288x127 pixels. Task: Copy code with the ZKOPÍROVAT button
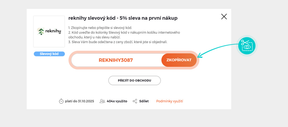point(179,60)
